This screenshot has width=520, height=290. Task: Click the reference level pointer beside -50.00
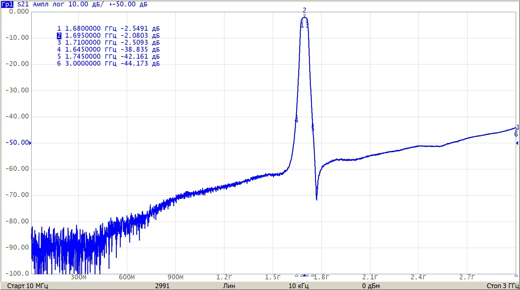click(x=30, y=143)
